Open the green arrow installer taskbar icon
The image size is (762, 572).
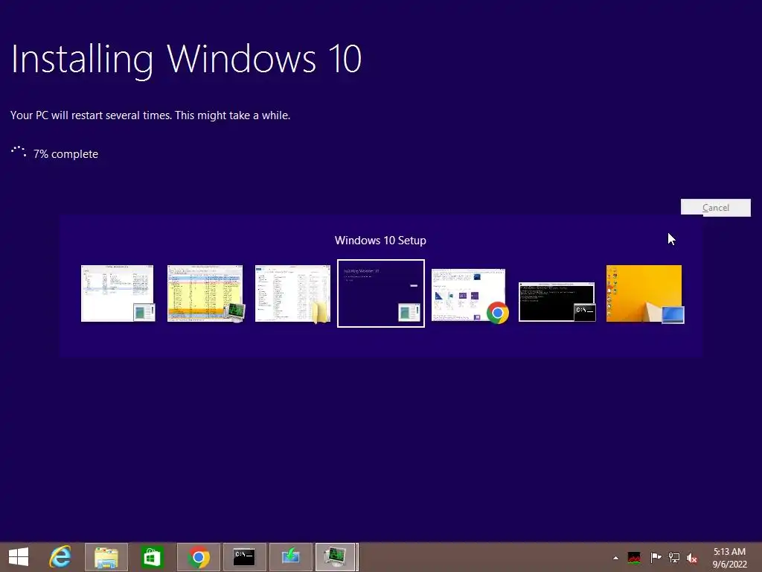pos(290,557)
